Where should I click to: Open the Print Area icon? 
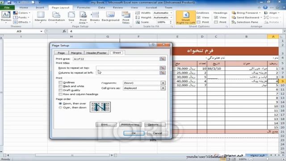point(83,15)
